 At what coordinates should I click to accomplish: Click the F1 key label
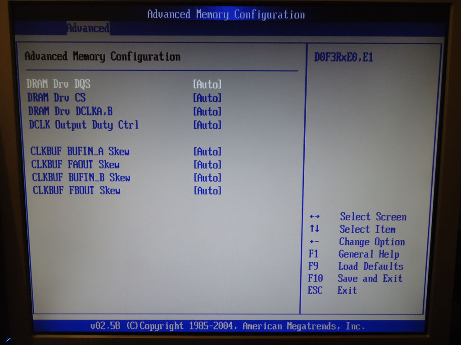pos(313,254)
